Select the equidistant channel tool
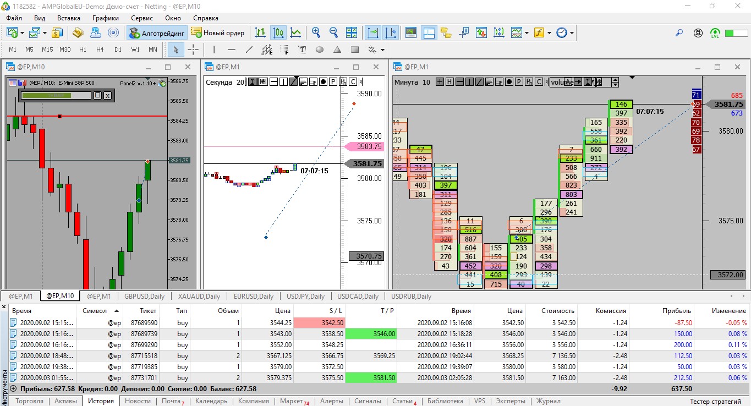This screenshot has height=406, width=751. click(x=267, y=50)
